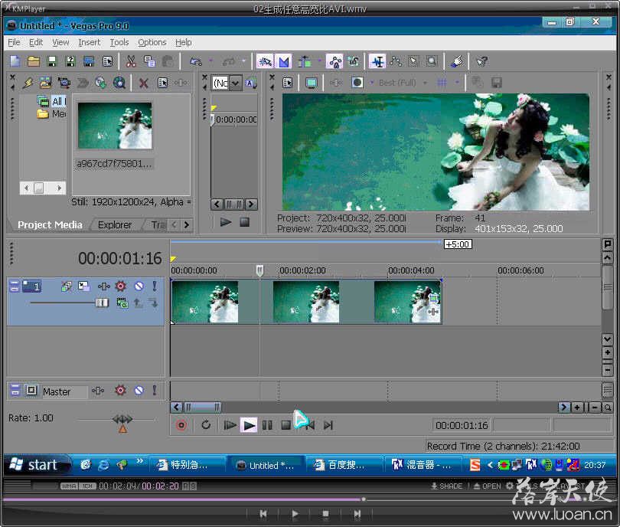Click the track 1 level slider handle

pos(102,303)
